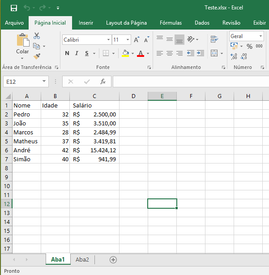
Task: Decrease indent icon
Action: coord(191,53)
